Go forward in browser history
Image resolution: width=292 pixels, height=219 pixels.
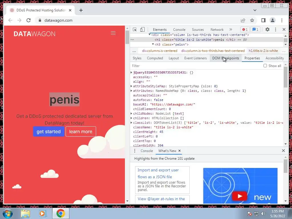pyautogui.click(x=19, y=20)
